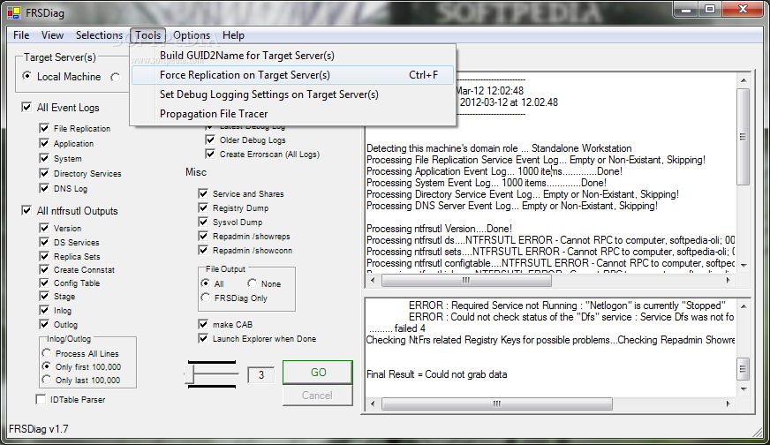The image size is (770, 445).
Task: Uncheck Version output checkbox
Action: click(44, 228)
